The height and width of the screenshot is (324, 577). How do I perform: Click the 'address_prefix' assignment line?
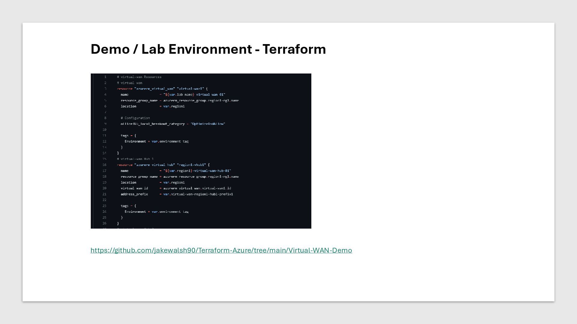point(177,194)
